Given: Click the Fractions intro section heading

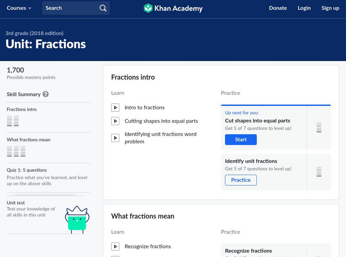Looking at the screenshot, I should coord(133,77).
